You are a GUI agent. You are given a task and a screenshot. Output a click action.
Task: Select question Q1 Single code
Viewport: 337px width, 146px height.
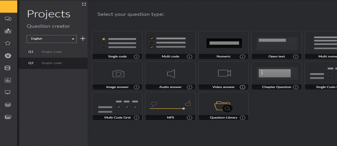tap(53, 52)
